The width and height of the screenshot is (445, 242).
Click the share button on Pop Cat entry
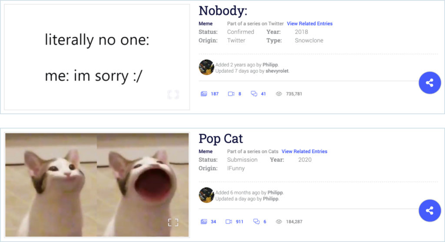click(430, 210)
